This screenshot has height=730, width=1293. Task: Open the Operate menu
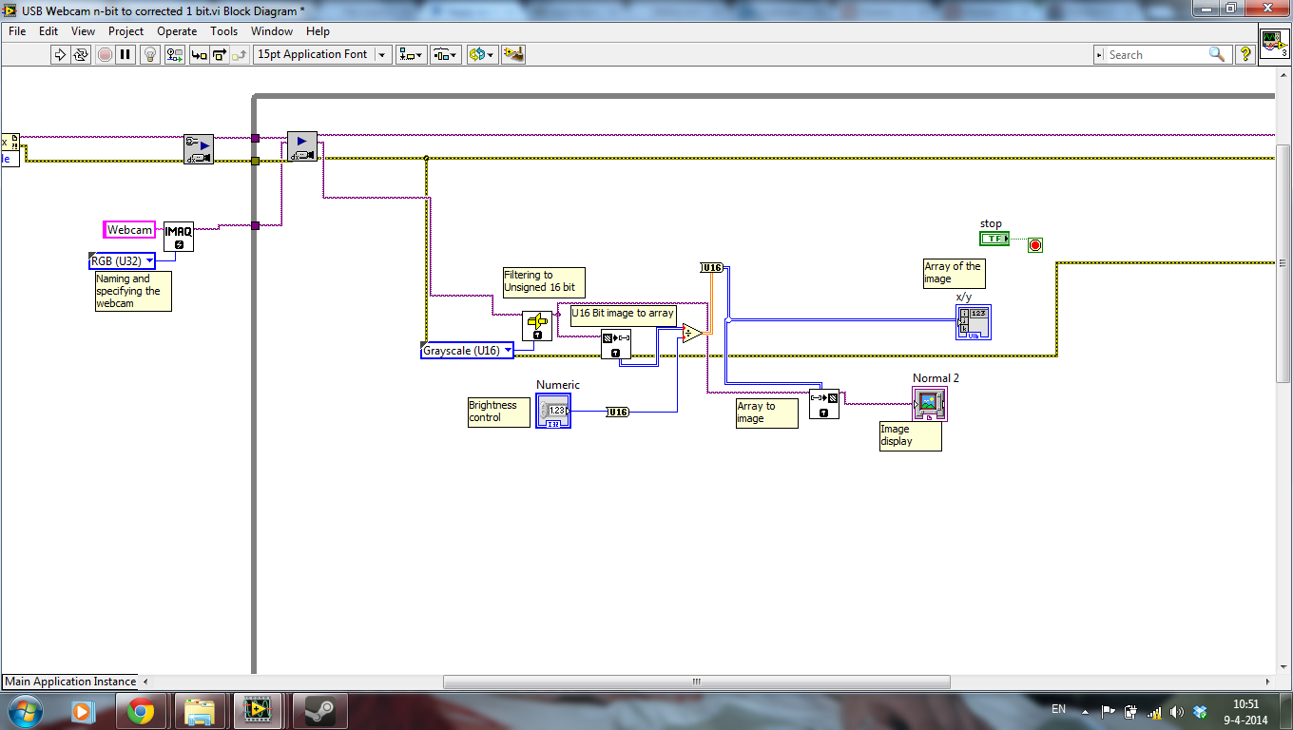[x=177, y=31]
